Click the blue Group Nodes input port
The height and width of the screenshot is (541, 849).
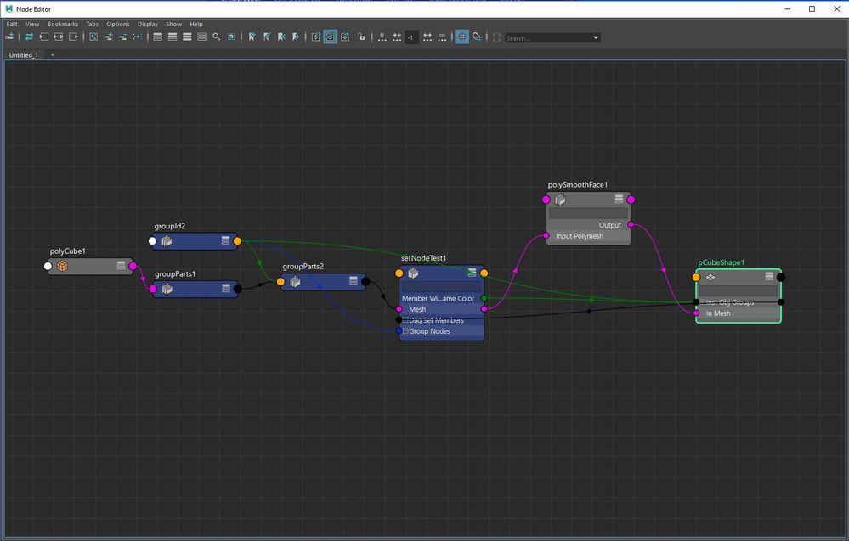(x=399, y=330)
